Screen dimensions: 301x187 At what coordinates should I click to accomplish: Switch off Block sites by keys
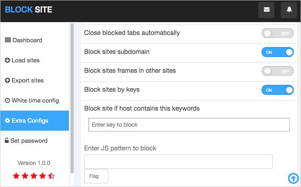tap(277, 90)
